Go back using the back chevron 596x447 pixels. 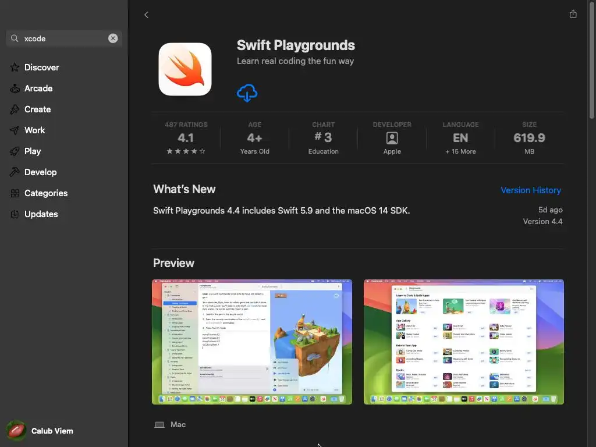coord(146,15)
